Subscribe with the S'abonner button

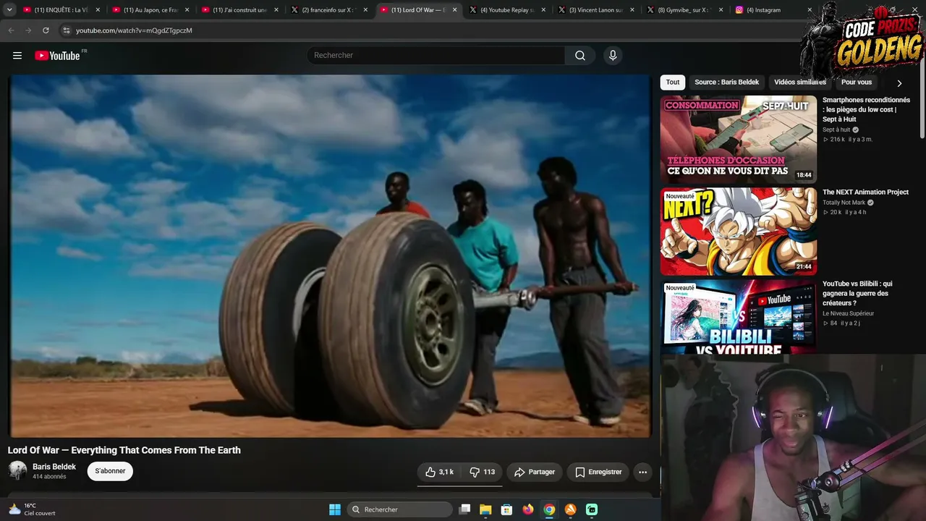pyautogui.click(x=110, y=471)
